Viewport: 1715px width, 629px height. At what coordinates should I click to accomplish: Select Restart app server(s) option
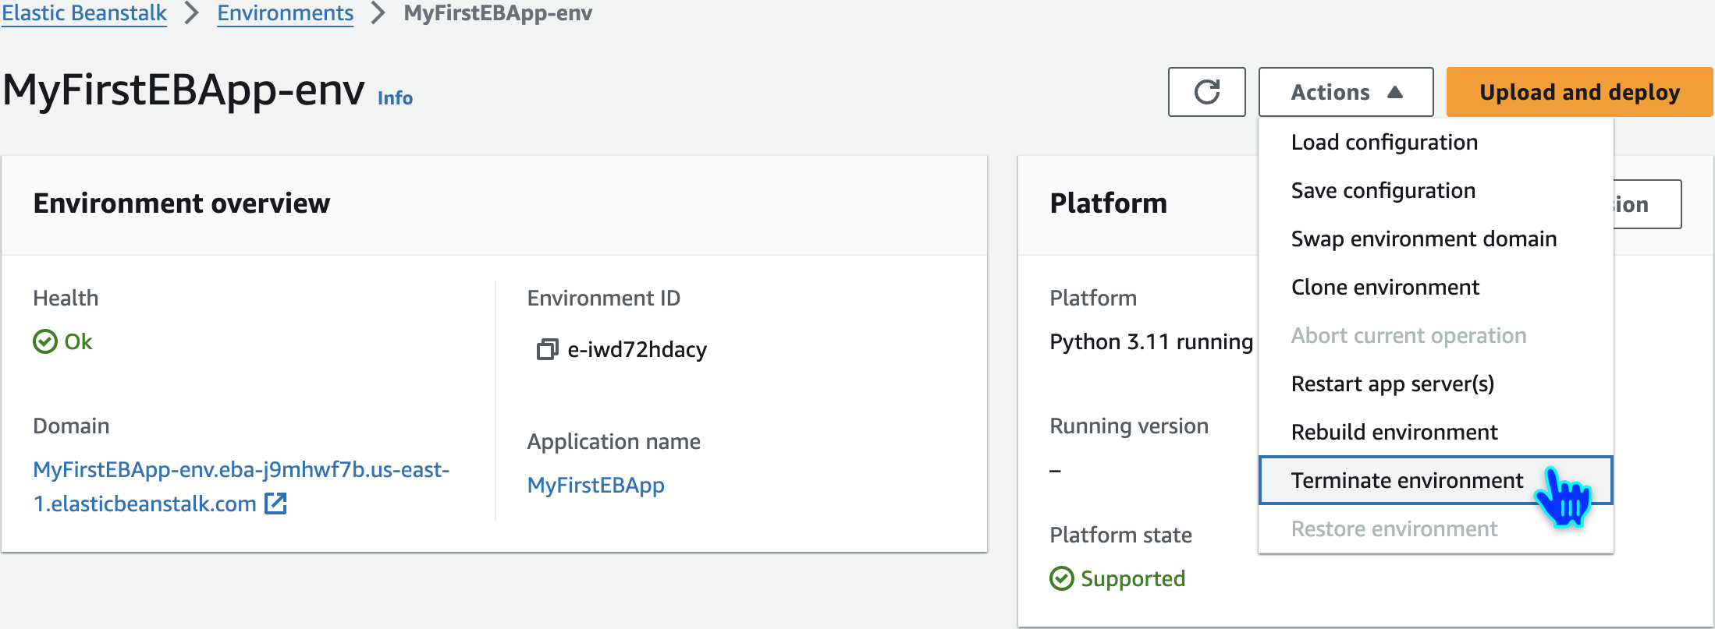click(x=1392, y=383)
